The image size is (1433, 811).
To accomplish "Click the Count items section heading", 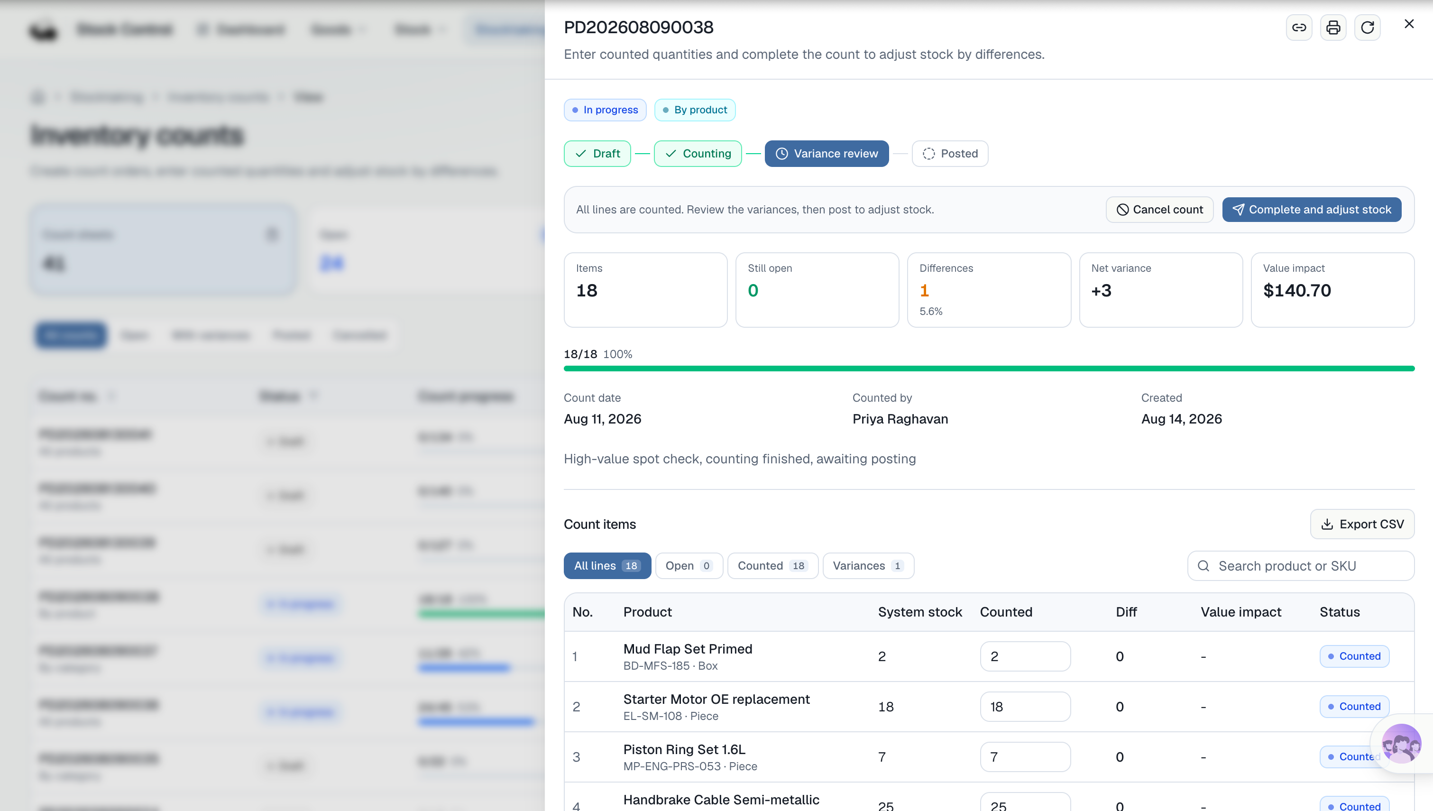I will [599, 524].
